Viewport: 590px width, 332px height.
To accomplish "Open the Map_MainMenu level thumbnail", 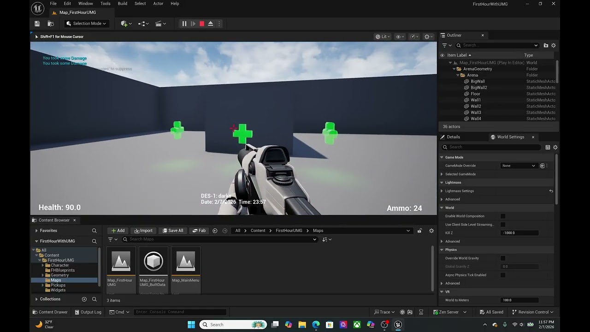I will (x=186, y=261).
